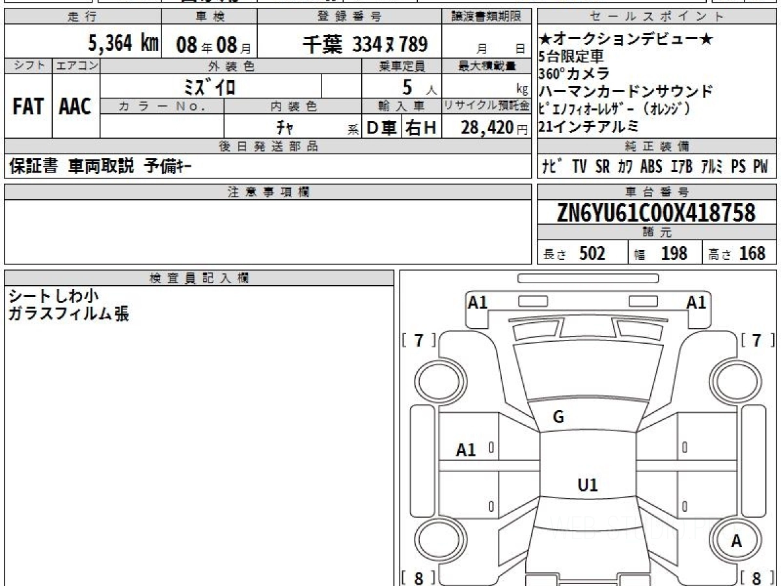Click the 最大積載量 header
The width and height of the screenshot is (781, 586).
point(487,66)
